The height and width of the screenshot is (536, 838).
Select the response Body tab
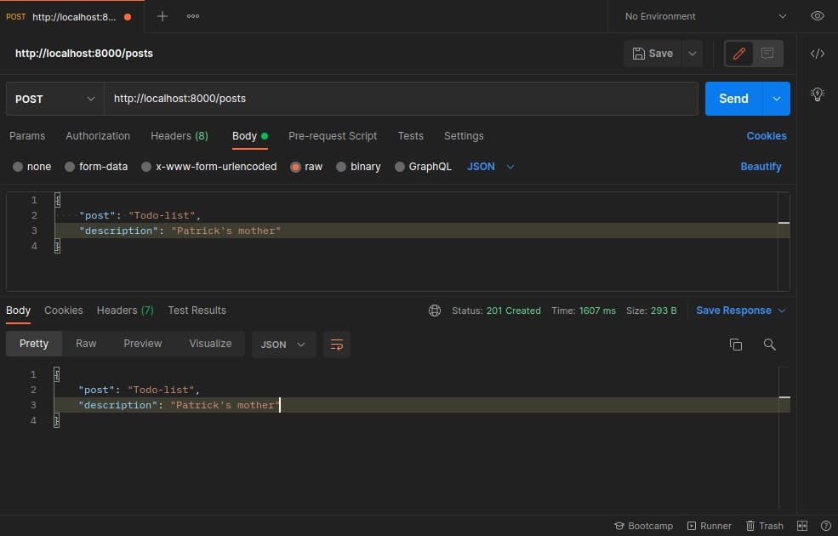tap(18, 311)
